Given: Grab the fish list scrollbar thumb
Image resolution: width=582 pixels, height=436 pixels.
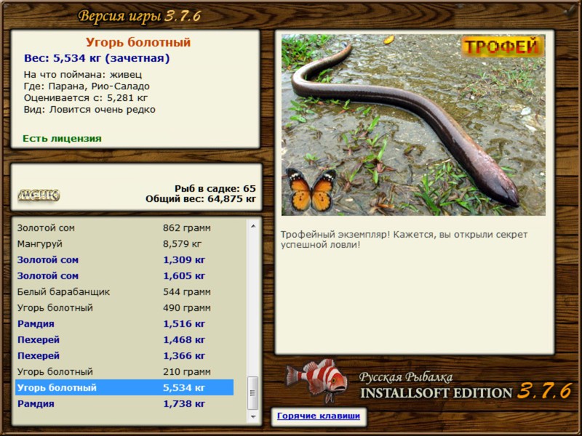Looking at the screenshot, I should [x=252, y=393].
